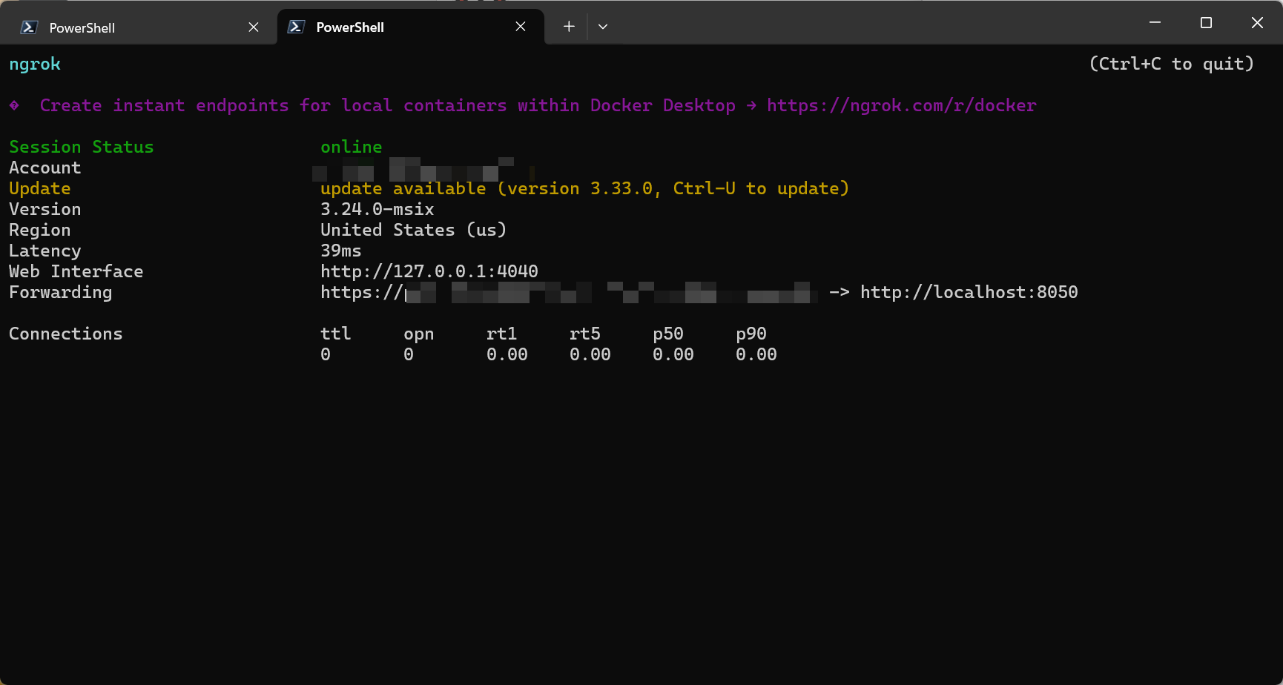Select the update available notice text

click(584, 188)
